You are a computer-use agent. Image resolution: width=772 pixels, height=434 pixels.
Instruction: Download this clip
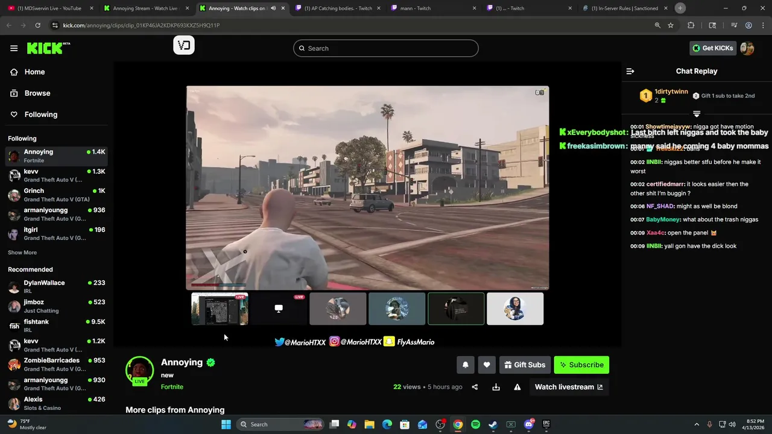point(496,387)
